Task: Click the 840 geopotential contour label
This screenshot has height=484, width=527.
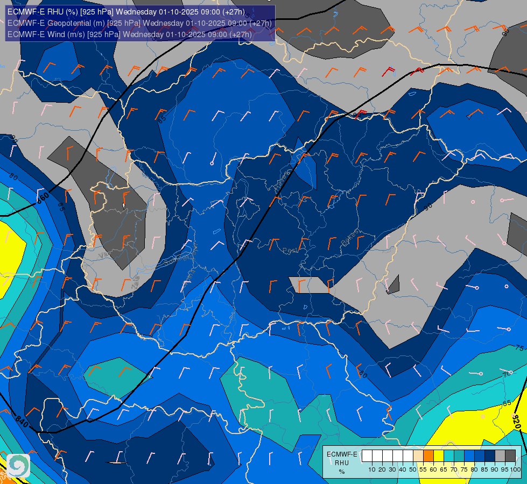Action: (x=23, y=421)
